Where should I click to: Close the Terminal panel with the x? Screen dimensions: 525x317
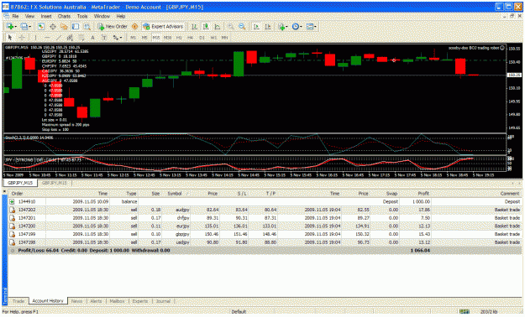coord(5,191)
